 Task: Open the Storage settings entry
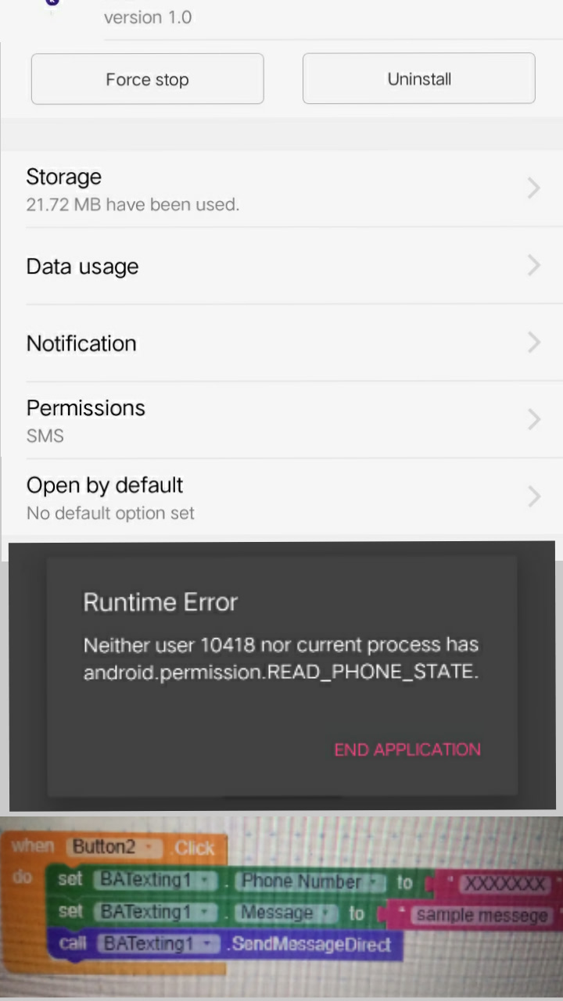[281, 189]
